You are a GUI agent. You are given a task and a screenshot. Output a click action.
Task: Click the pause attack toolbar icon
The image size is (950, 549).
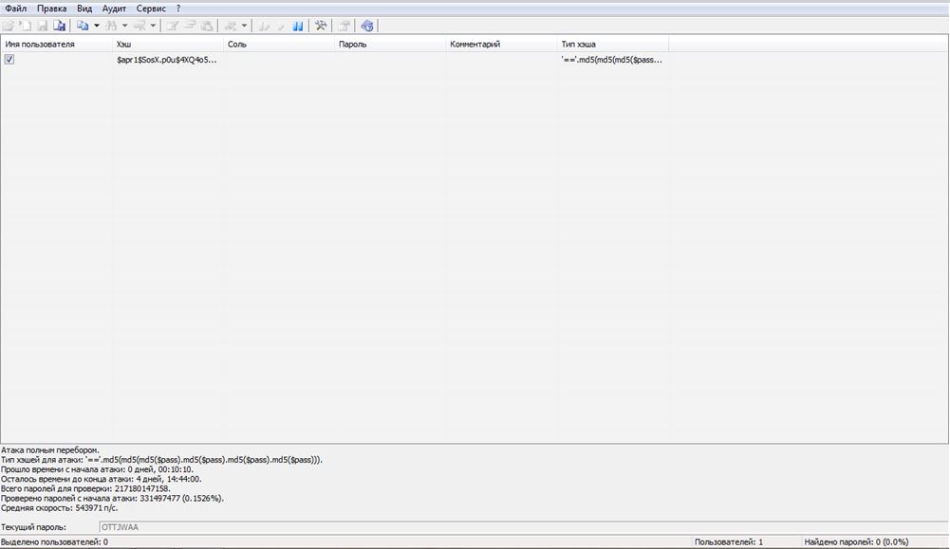point(298,26)
